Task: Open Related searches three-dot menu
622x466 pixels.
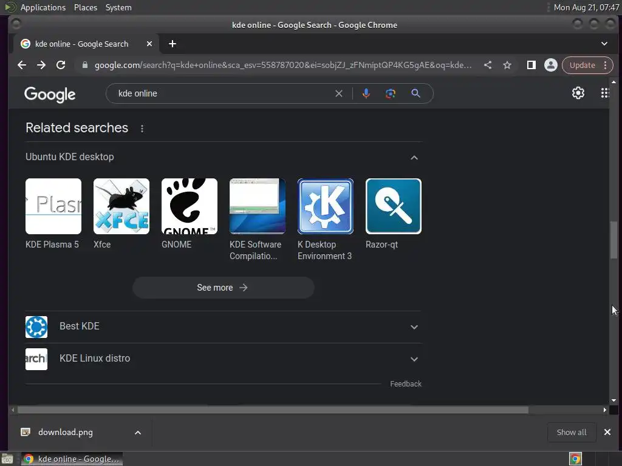Action: tap(142, 129)
